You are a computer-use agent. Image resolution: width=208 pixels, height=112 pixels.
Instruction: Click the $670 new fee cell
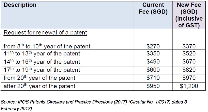pos(189,62)
